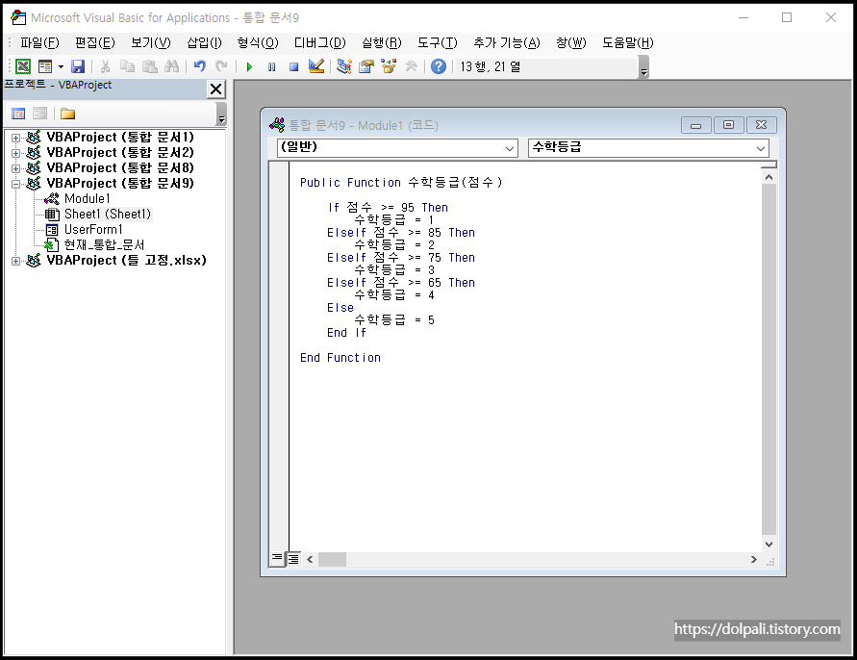Select VBAProject (통합 문서1) tree label
This screenshot has width=857, height=660.
pyautogui.click(x=120, y=138)
